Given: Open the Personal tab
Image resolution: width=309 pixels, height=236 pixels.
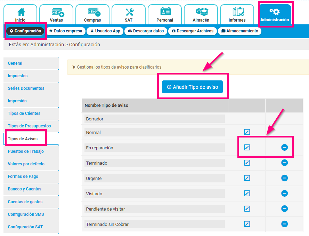Looking at the screenshot, I should click(x=165, y=15).
